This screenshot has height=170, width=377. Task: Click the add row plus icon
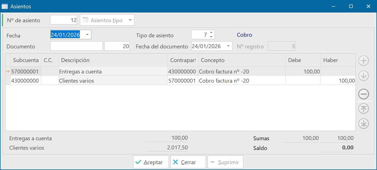[x=364, y=61]
